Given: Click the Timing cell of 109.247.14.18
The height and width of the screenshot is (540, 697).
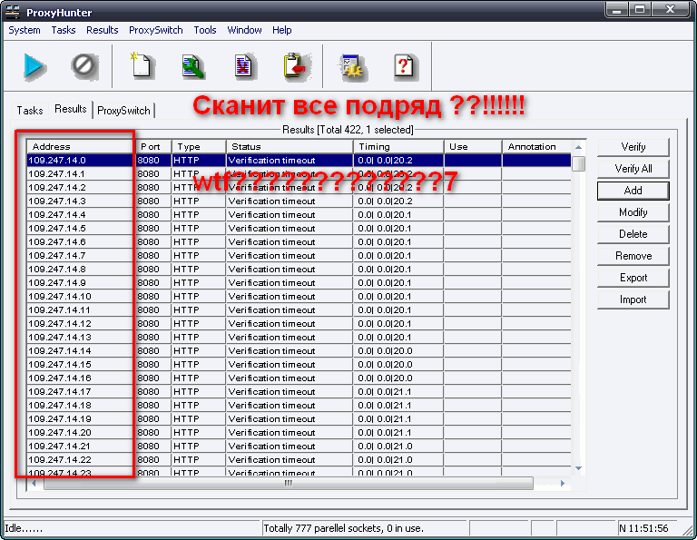Looking at the screenshot, I should 398,406.
